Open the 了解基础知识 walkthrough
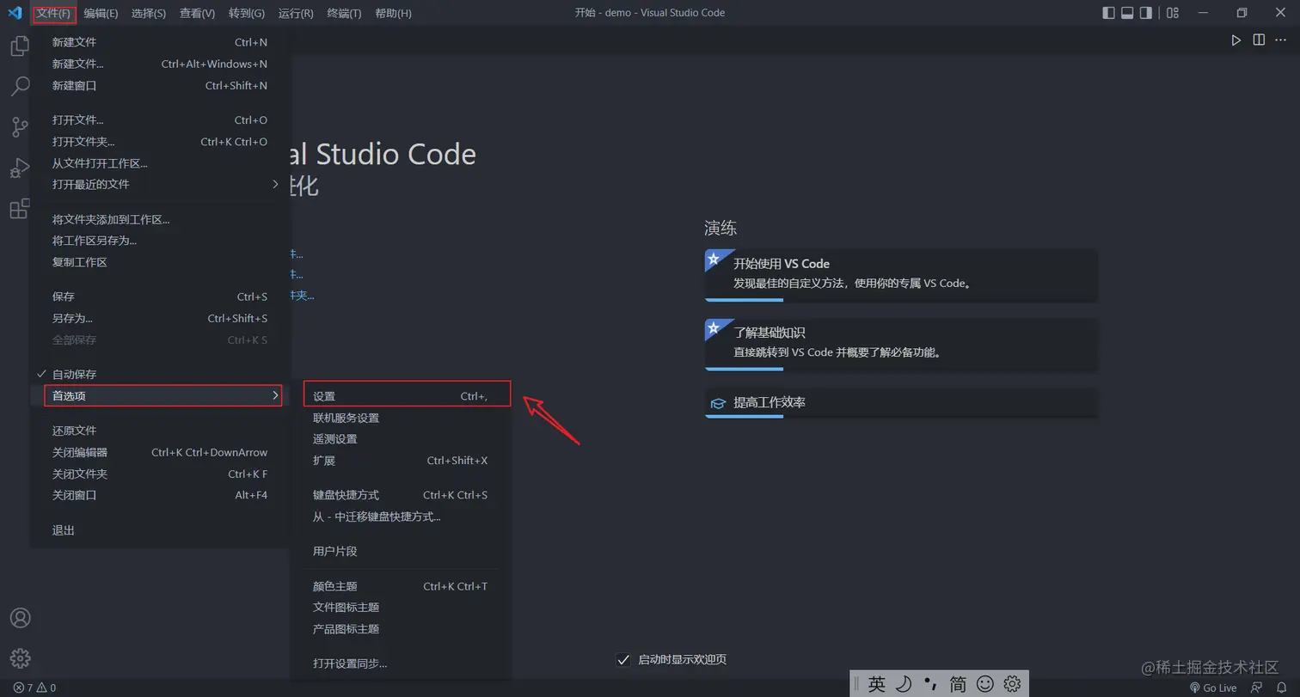The width and height of the screenshot is (1300, 697). (900, 344)
